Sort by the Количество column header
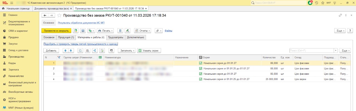The width and height of the screenshot is (356, 111). (270, 57)
